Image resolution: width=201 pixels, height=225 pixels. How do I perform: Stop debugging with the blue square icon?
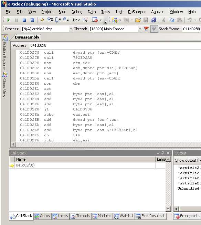(x=24, y=20)
